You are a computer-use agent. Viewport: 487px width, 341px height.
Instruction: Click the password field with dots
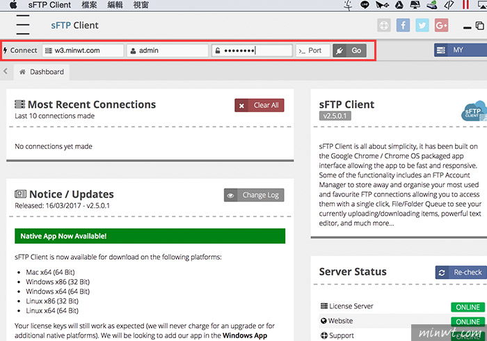click(x=252, y=50)
